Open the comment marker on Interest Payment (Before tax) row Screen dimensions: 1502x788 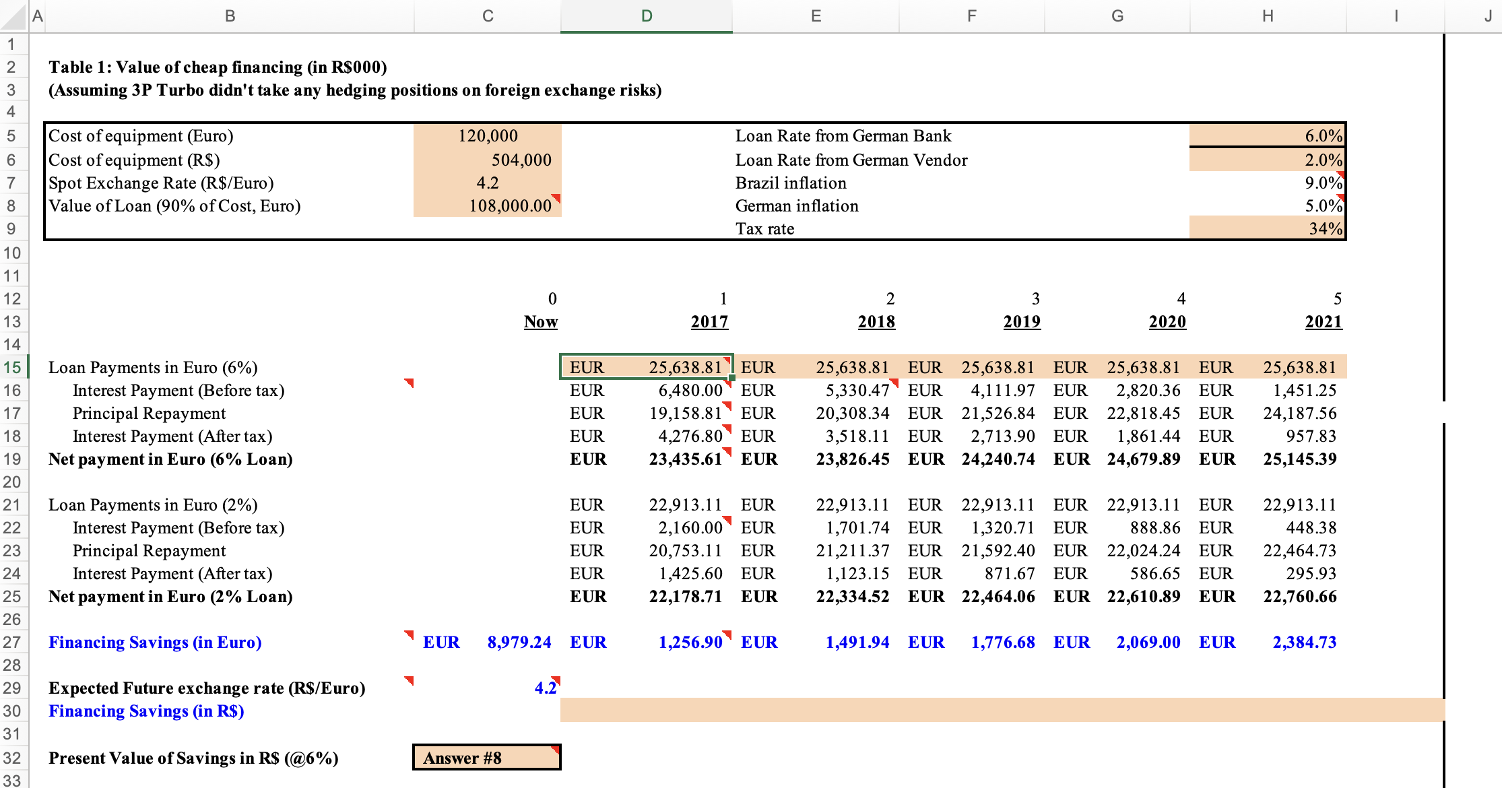[410, 384]
